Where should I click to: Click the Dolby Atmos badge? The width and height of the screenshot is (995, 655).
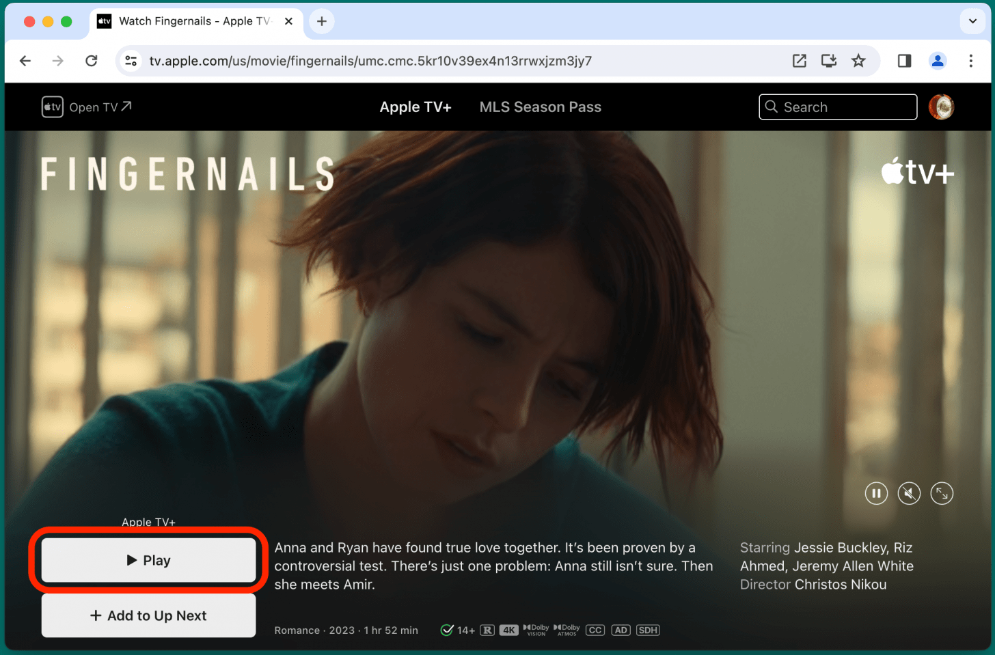click(567, 630)
